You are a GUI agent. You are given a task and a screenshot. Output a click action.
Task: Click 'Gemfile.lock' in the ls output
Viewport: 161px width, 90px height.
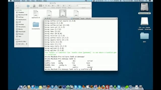(50, 63)
